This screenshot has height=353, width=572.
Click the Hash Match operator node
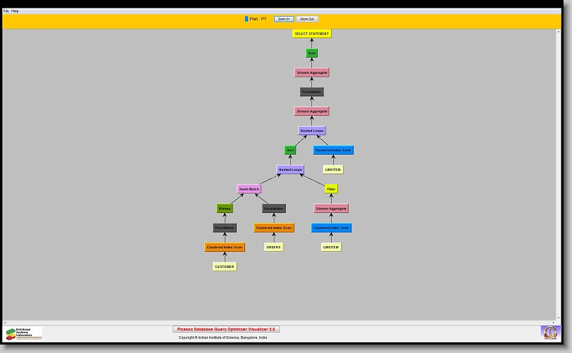[x=249, y=189]
